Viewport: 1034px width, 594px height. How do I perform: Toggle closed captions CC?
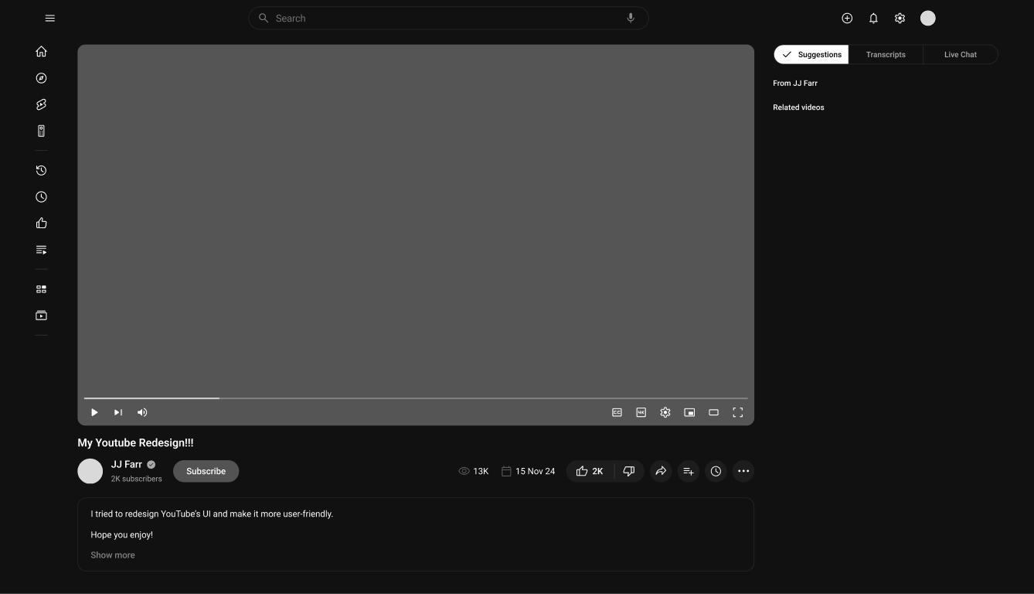[617, 412]
